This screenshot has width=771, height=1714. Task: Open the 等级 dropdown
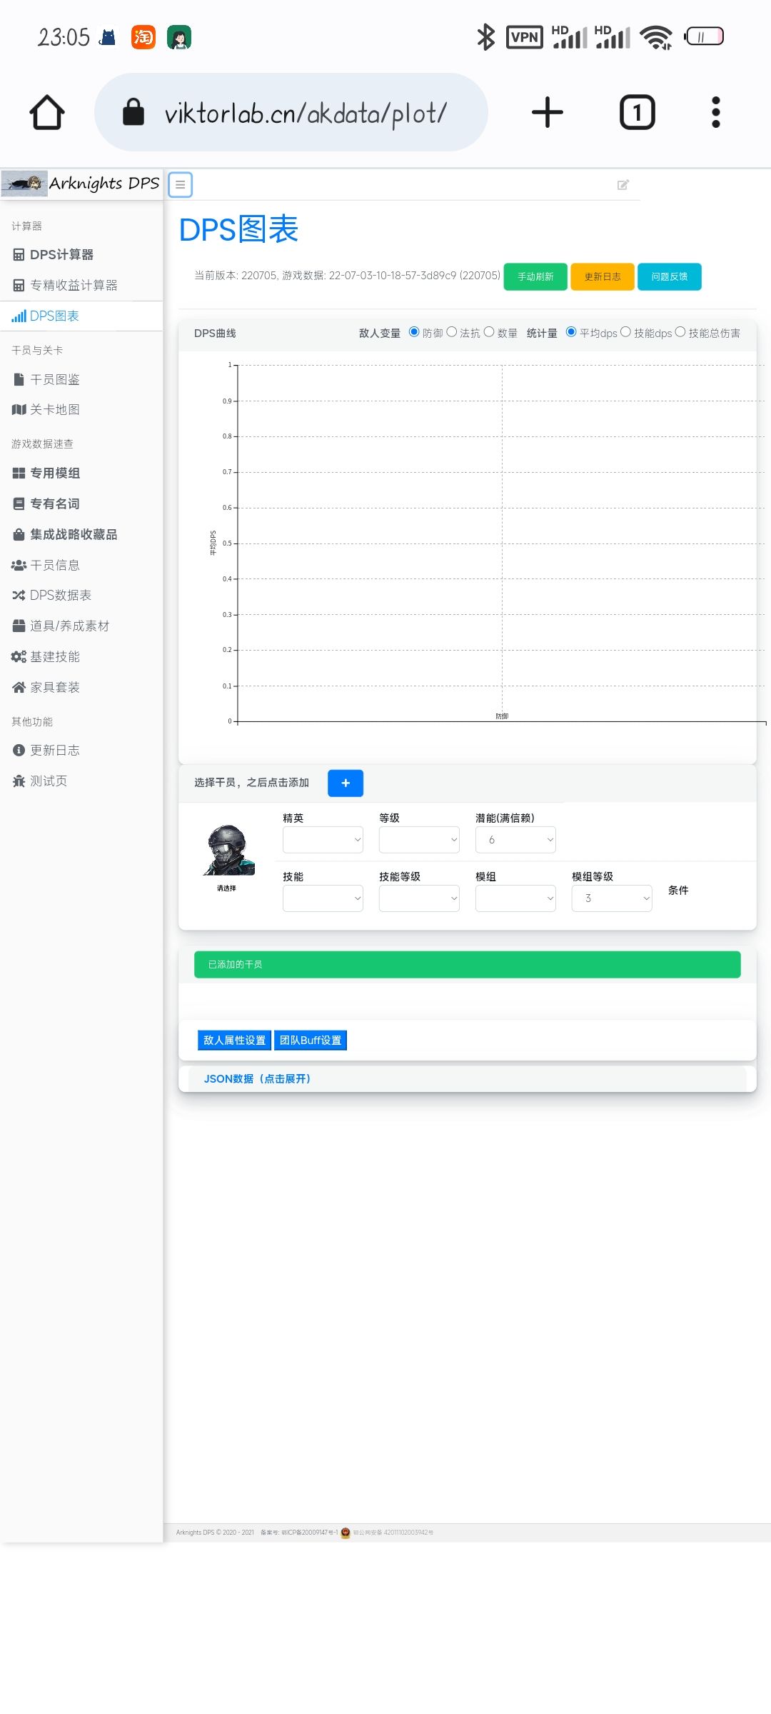tap(419, 840)
